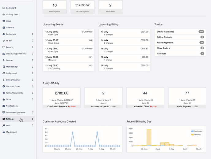Toggle Pending series in chart legend
211x159 pixels.
[x=197, y=134]
